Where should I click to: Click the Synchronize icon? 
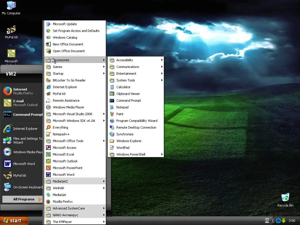(x=112, y=134)
